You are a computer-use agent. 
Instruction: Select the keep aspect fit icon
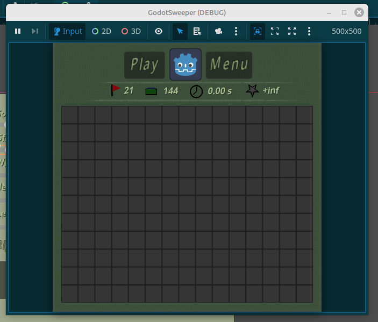275,31
